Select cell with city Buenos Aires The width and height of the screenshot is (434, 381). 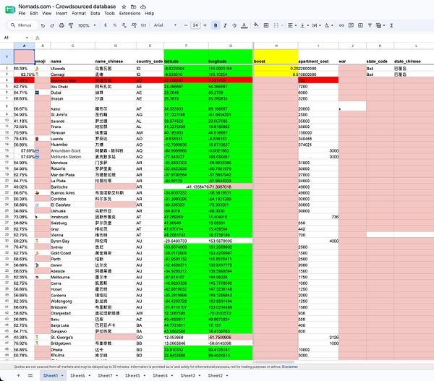72,193
